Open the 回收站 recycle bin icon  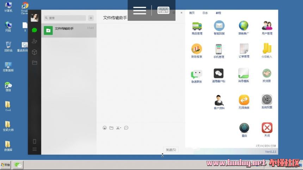point(8,47)
